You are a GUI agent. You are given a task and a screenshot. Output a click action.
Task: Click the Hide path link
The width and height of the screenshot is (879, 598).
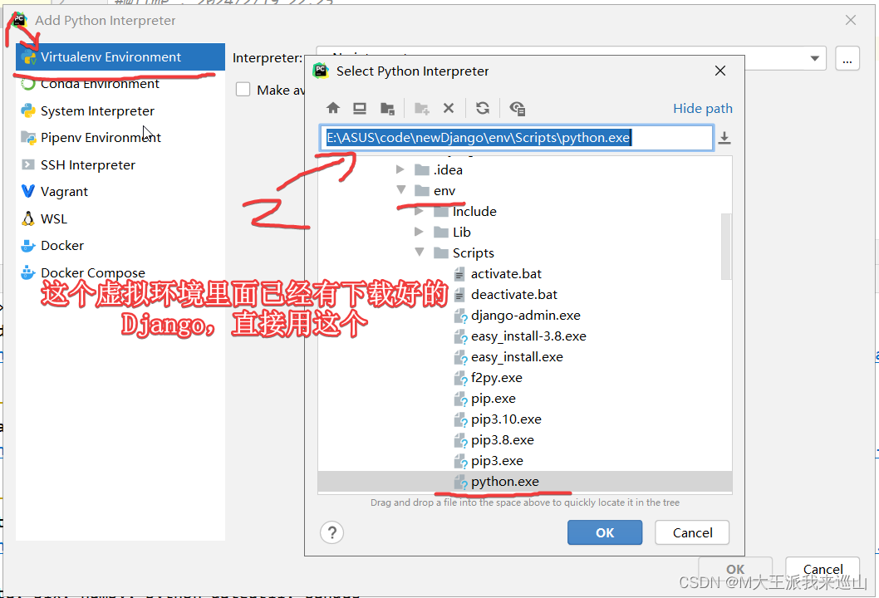point(702,108)
